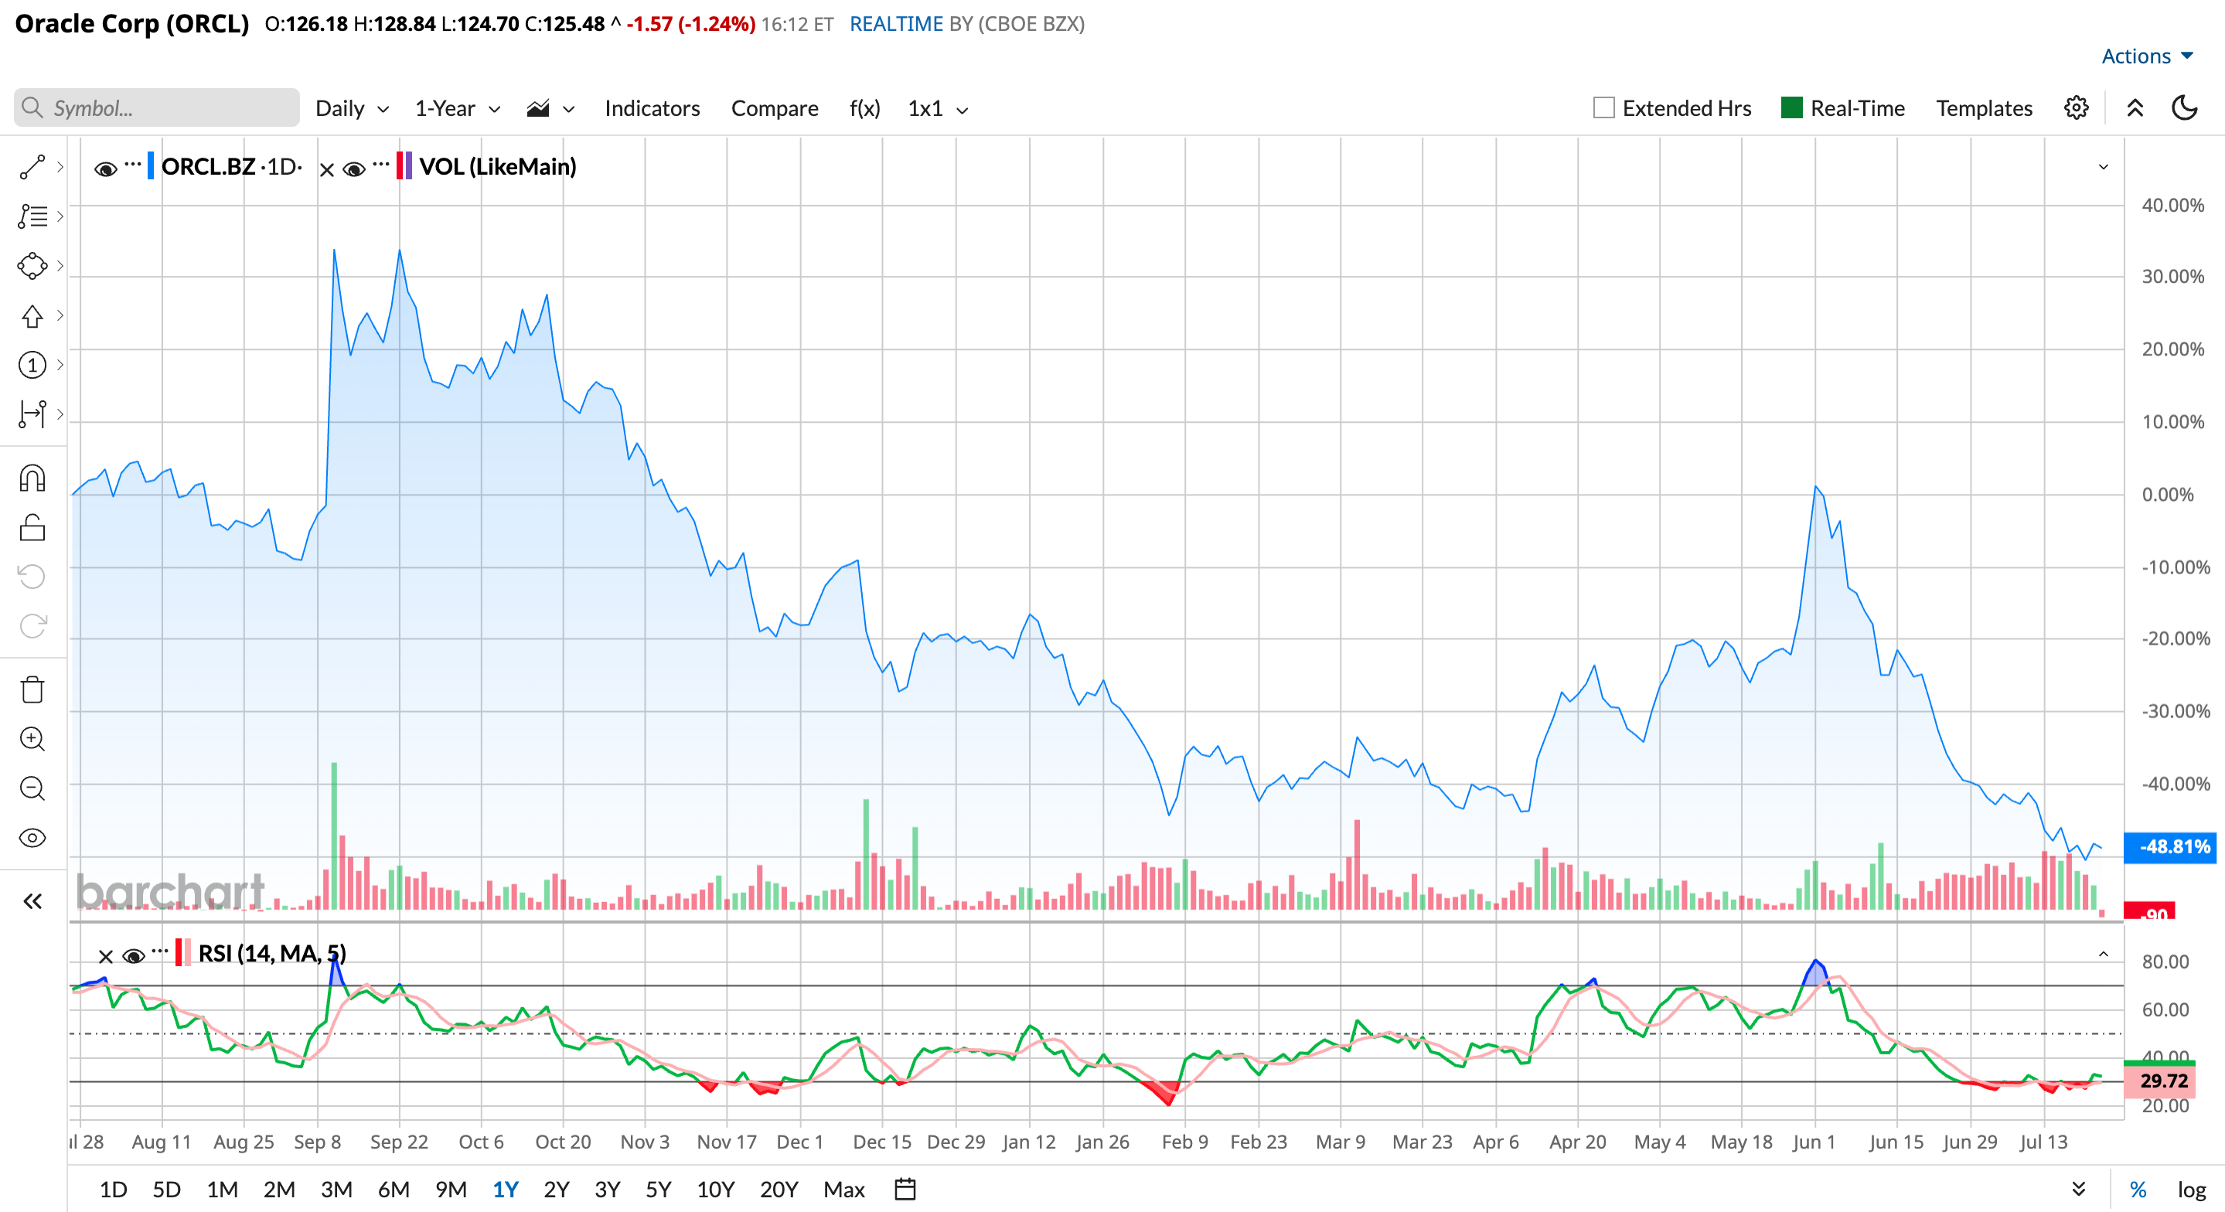Set range to 1D

pyautogui.click(x=113, y=1190)
